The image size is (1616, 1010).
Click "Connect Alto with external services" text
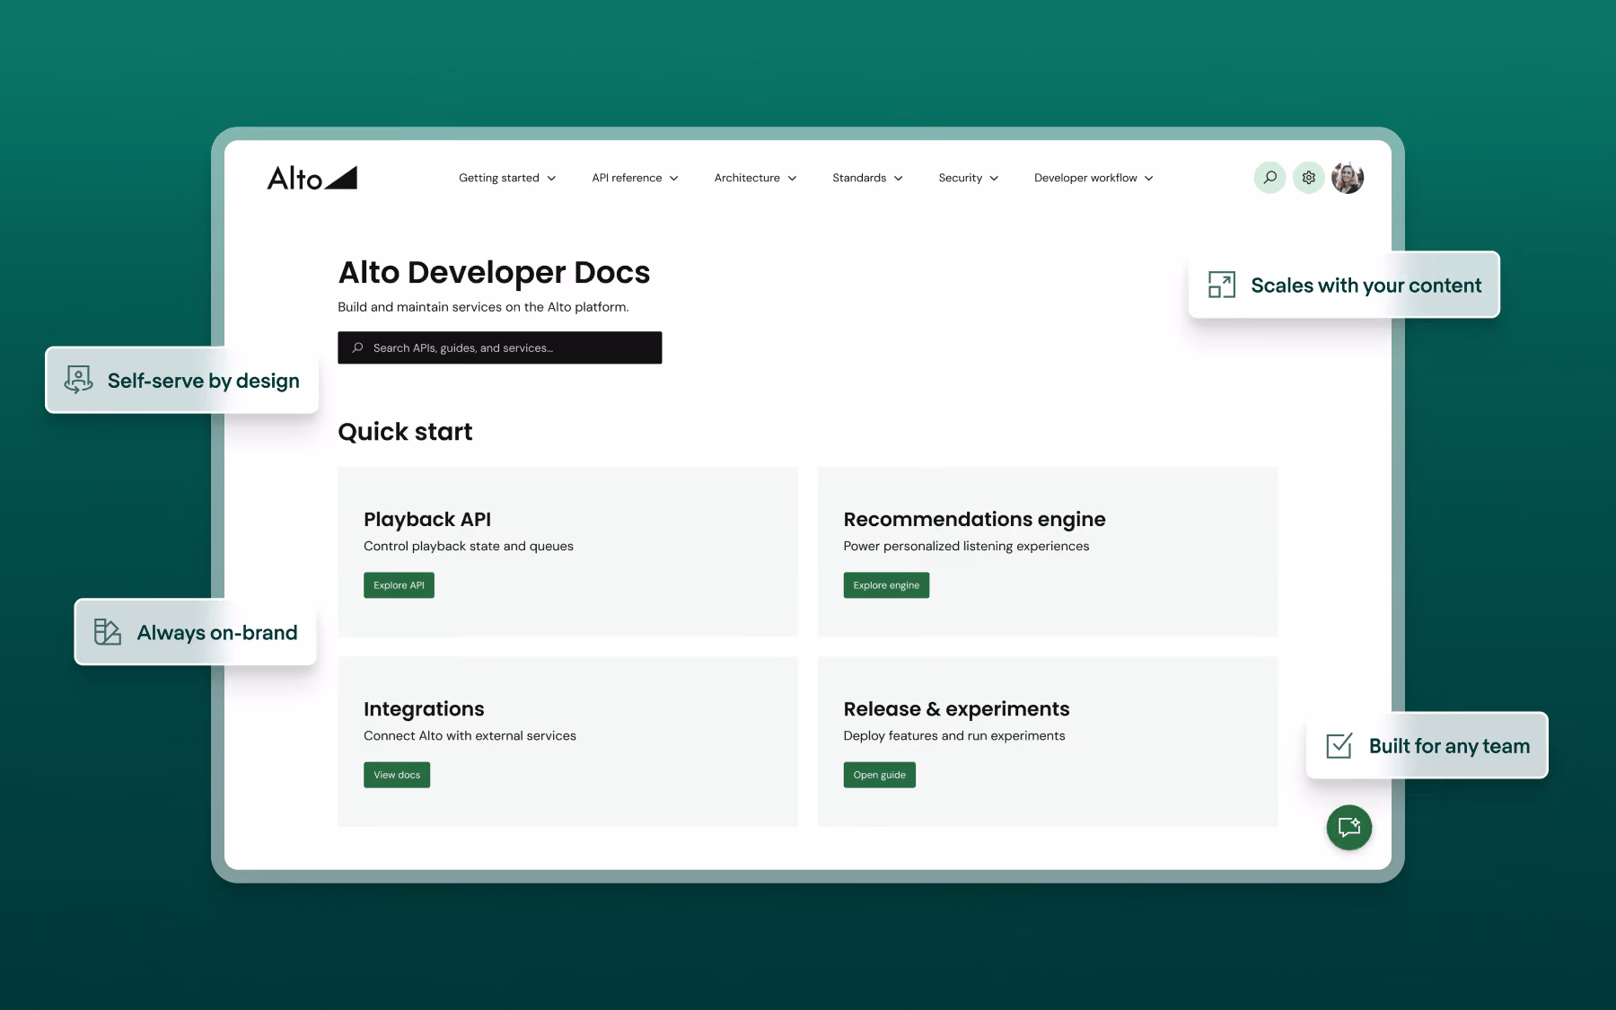[470, 735]
